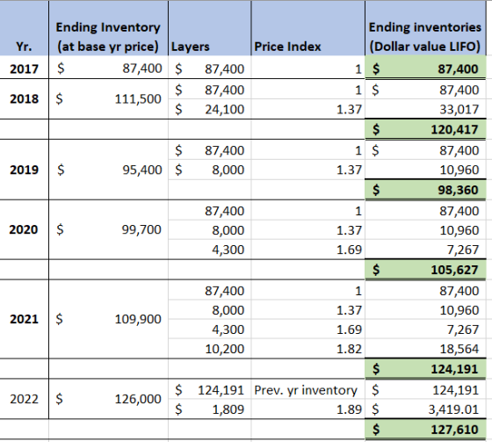This screenshot has width=492, height=442.
Task: Select the 2021 year cell
Action: [x=25, y=319]
